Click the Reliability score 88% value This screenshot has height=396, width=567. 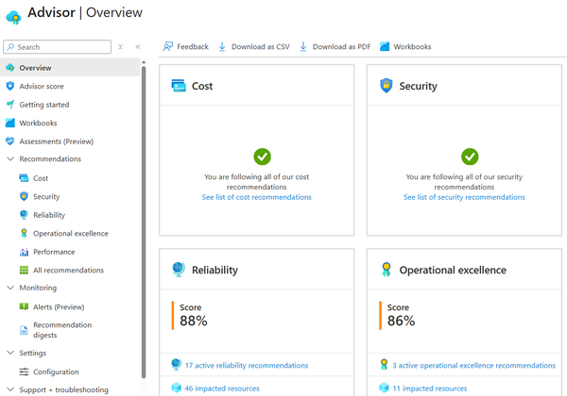(194, 321)
